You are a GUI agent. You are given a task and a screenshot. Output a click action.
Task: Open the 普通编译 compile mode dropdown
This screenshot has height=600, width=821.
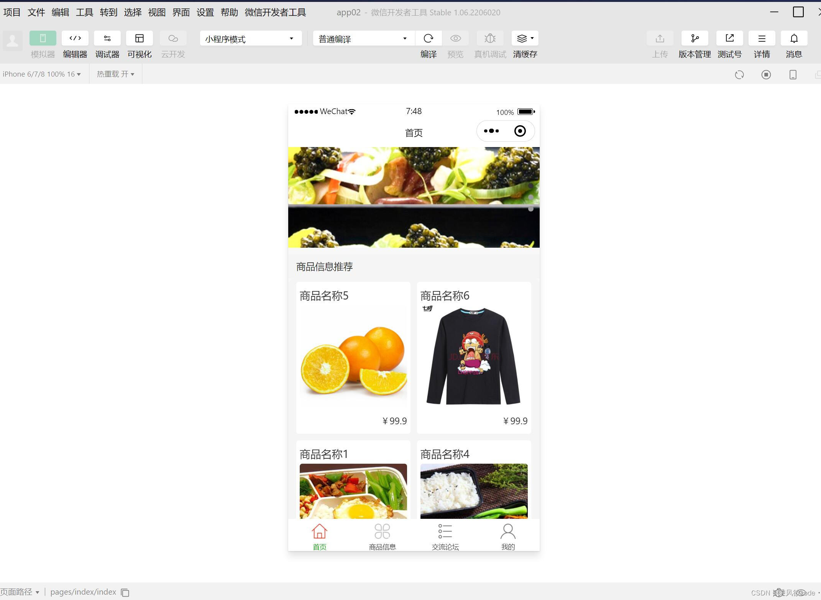click(362, 38)
